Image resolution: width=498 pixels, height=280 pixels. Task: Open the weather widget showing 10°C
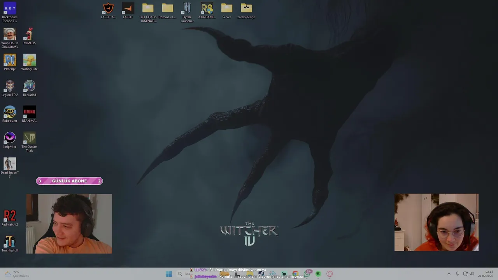(17, 274)
